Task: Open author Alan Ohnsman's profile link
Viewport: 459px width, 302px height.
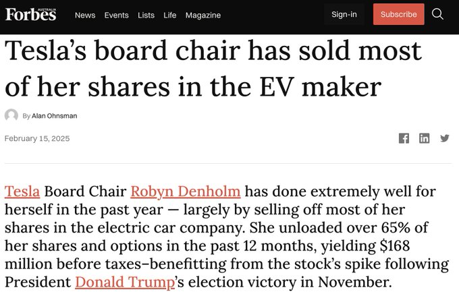Action: [x=54, y=116]
